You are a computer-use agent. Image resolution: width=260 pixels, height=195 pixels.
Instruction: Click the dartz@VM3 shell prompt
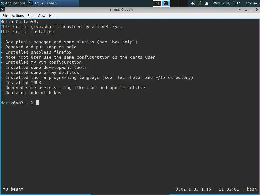tap(17, 103)
